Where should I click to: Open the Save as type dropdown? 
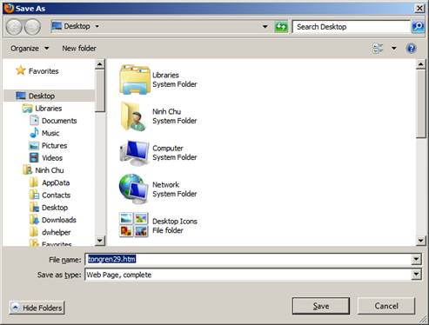pos(416,275)
